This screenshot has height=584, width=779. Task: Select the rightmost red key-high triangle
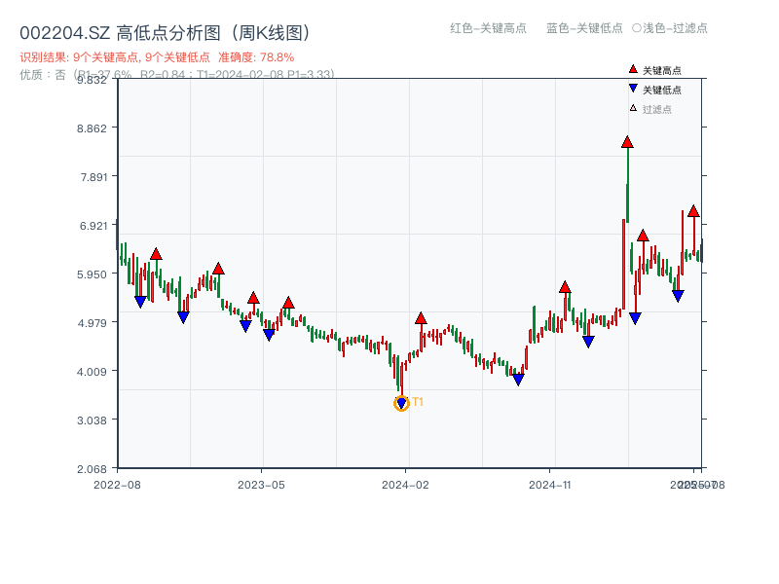pos(693,210)
